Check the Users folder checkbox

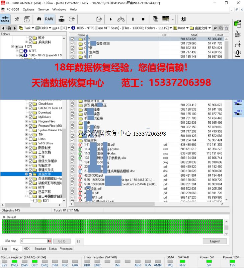click(30, 139)
